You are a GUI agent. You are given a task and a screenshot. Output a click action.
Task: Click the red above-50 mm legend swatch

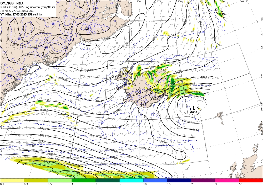click(x=251, y=180)
